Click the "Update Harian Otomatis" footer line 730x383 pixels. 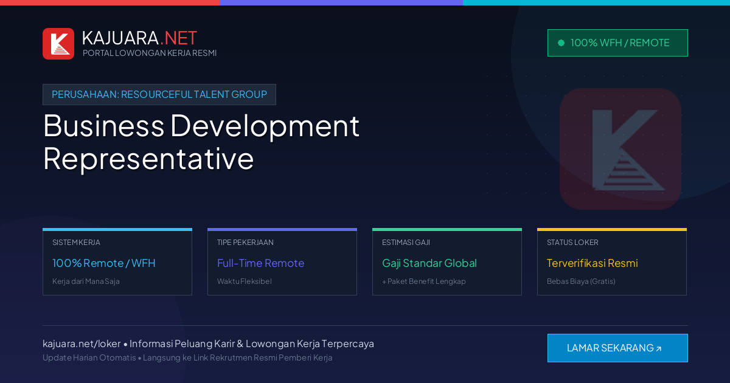187,357
